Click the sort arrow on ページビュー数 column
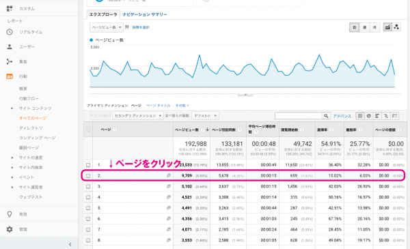The image size is (410, 249). [207, 130]
